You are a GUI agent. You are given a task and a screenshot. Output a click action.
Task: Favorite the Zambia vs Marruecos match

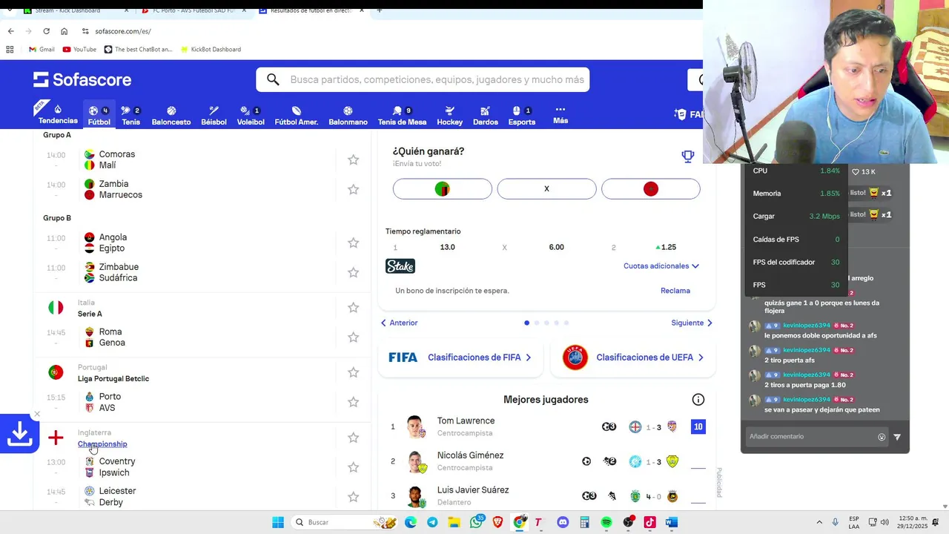(x=354, y=189)
